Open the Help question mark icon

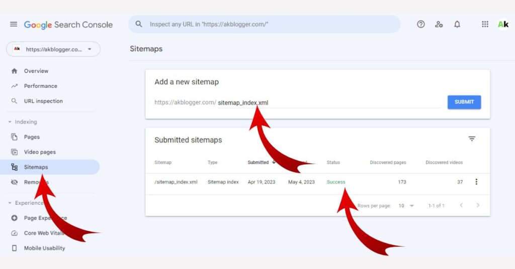point(421,24)
